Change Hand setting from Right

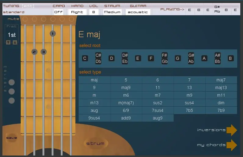(77, 12)
